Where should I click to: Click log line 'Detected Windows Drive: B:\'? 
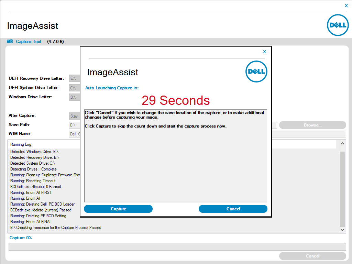[34, 152]
